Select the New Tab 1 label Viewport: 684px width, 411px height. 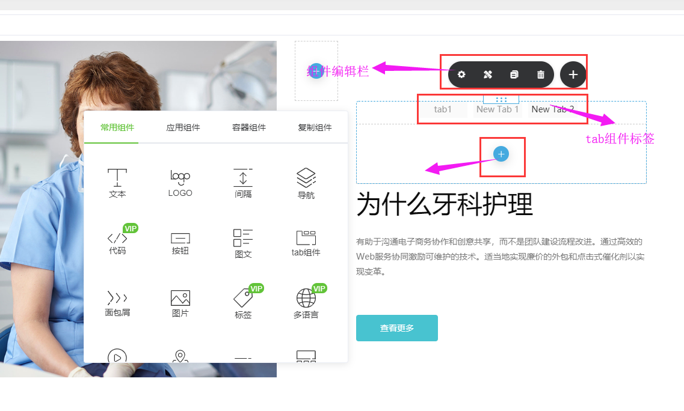[498, 109]
